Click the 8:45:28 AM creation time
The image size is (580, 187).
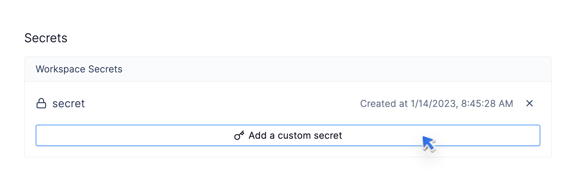pyautogui.click(x=487, y=104)
